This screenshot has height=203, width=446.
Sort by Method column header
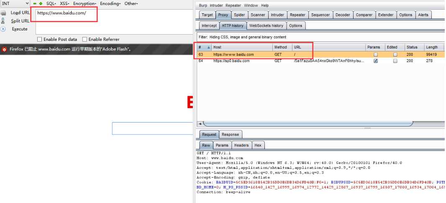[282, 48]
